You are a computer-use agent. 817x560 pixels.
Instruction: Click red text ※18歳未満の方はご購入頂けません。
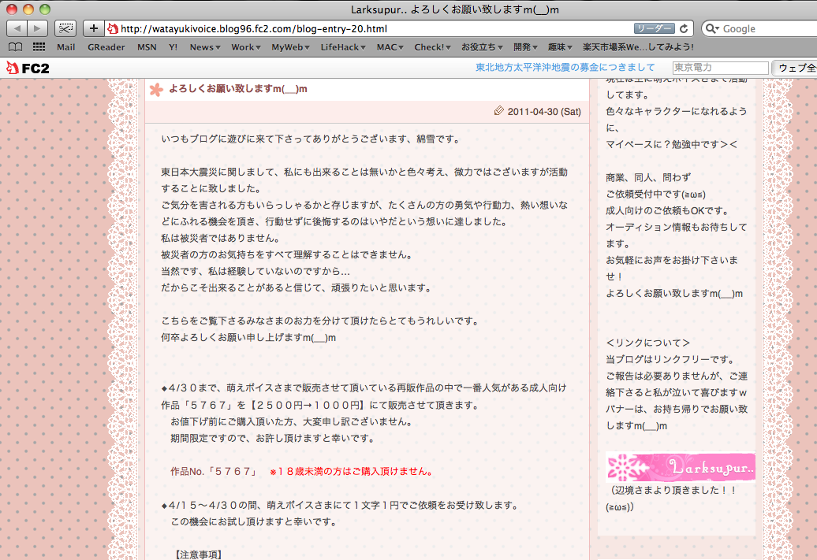(x=351, y=472)
